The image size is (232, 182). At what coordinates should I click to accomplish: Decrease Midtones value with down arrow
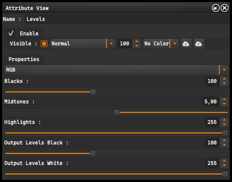[224, 104]
